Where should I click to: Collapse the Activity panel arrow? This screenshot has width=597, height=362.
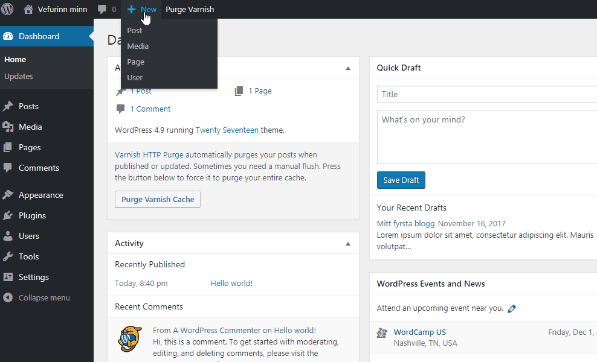click(x=348, y=244)
